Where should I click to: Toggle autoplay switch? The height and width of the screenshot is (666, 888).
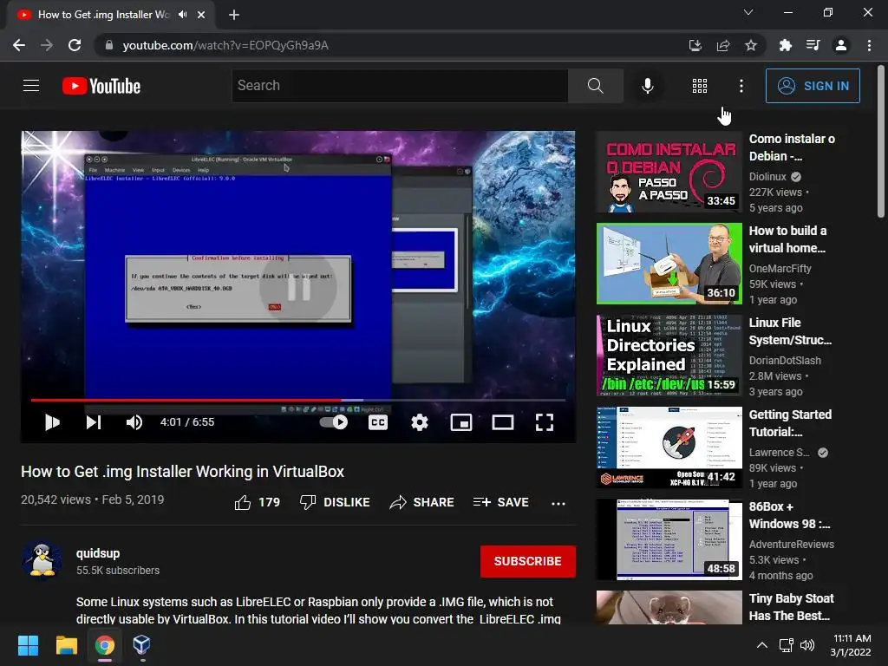334,422
